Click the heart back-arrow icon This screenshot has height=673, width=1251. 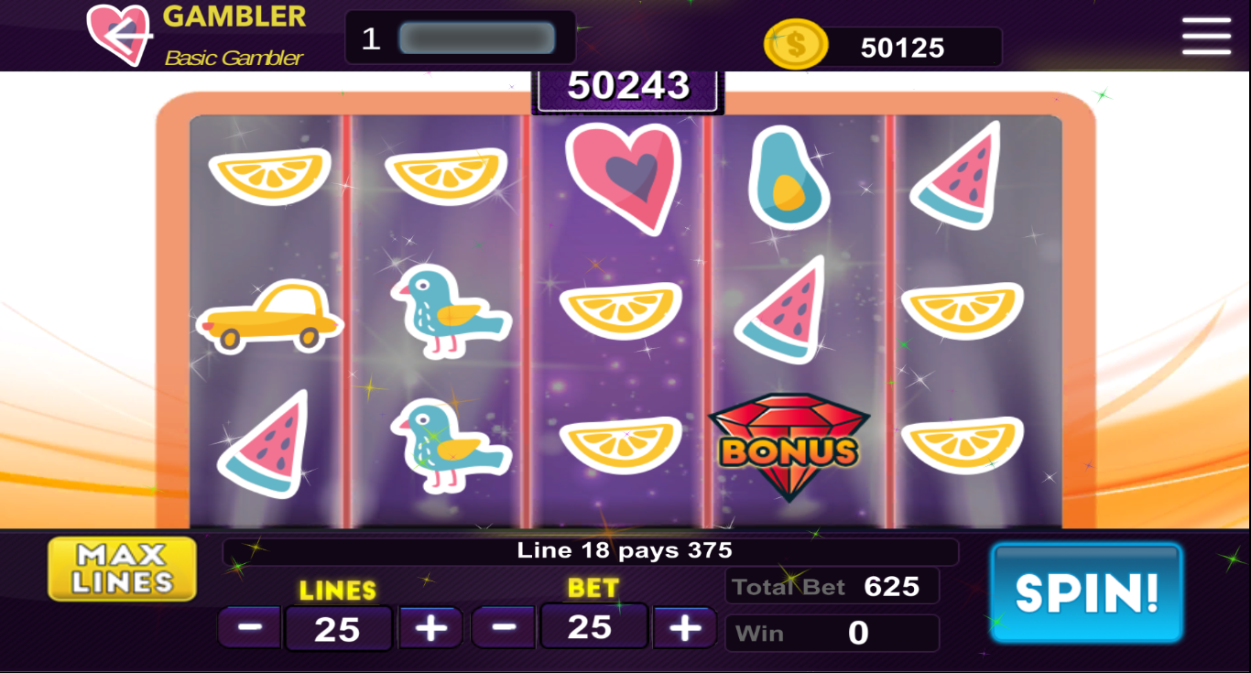point(119,35)
